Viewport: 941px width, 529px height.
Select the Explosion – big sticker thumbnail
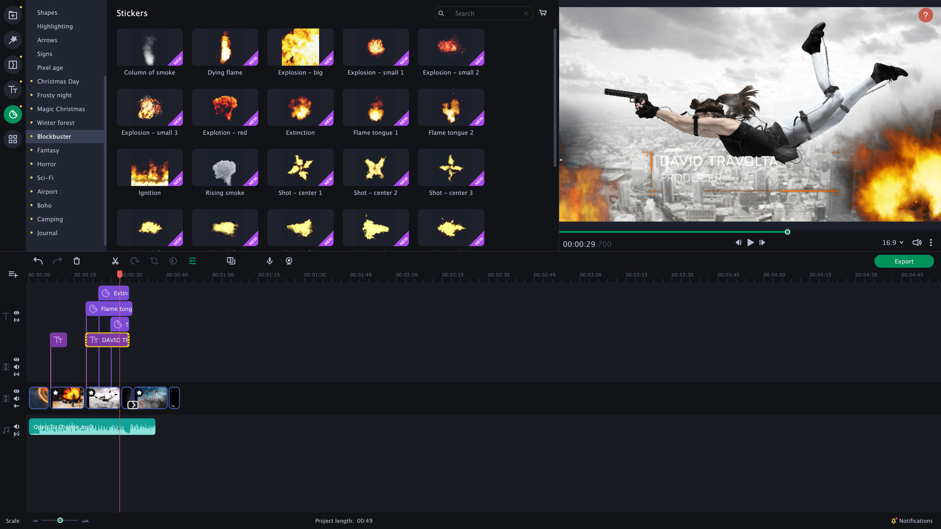click(300, 47)
